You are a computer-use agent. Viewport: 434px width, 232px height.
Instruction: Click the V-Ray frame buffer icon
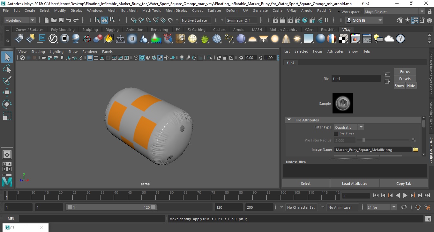355,39
